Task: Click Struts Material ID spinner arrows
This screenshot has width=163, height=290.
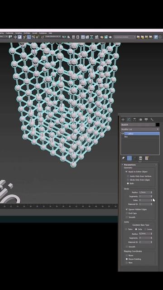Action: coord(151,204)
